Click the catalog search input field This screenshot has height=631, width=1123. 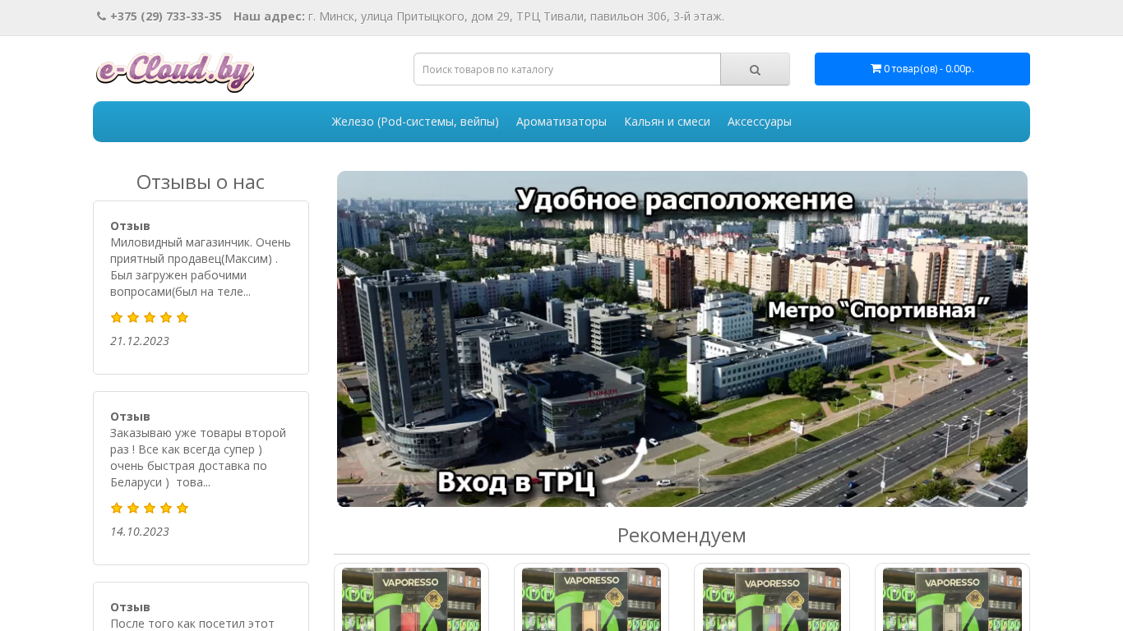[x=567, y=70]
